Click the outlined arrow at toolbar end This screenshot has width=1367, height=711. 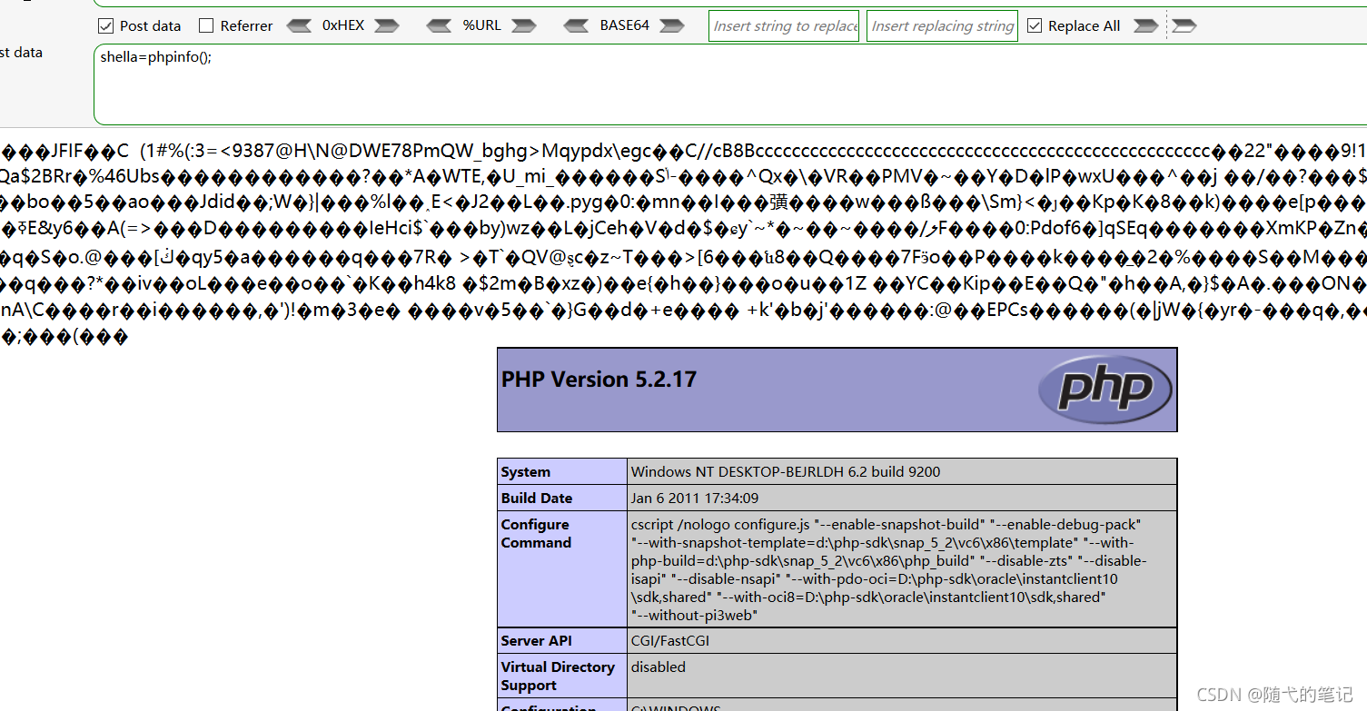(1184, 25)
